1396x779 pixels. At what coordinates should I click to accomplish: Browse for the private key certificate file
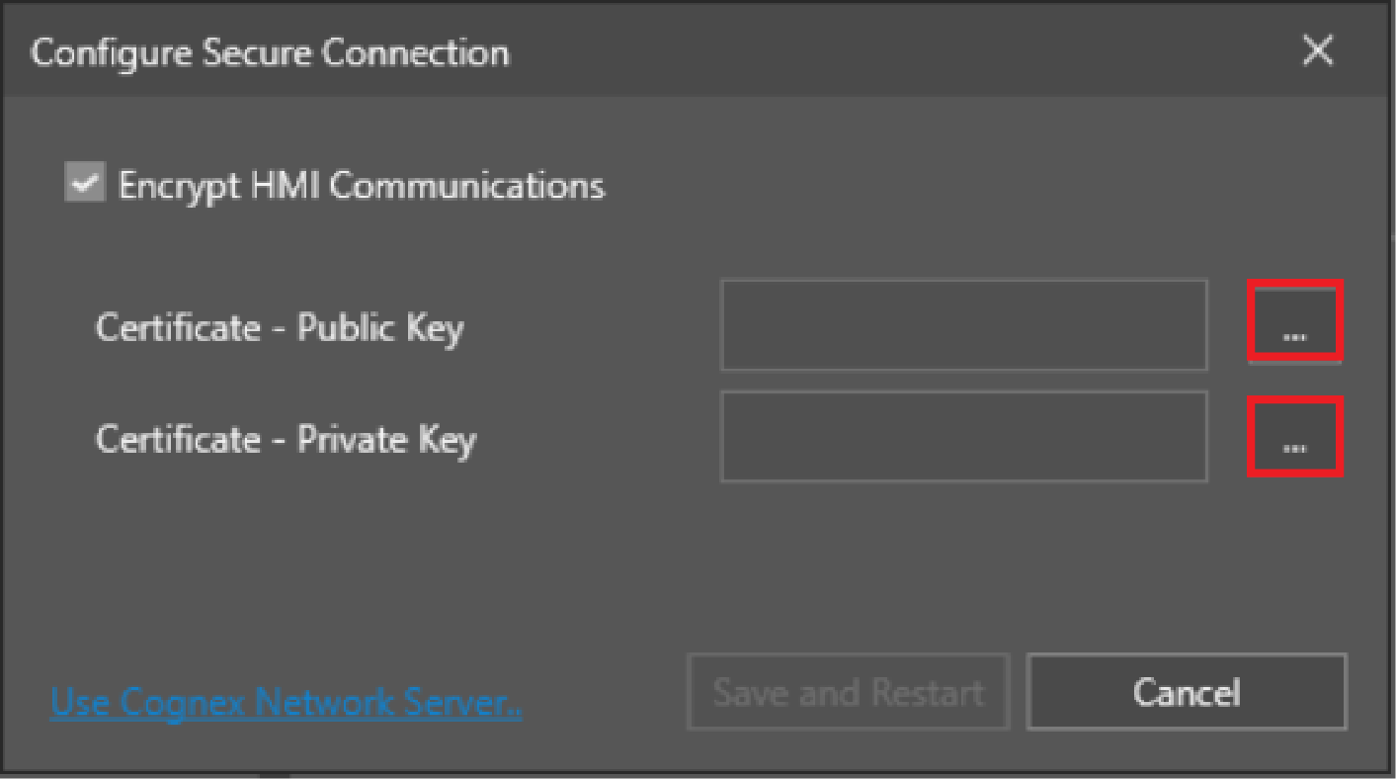point(1294,436)
